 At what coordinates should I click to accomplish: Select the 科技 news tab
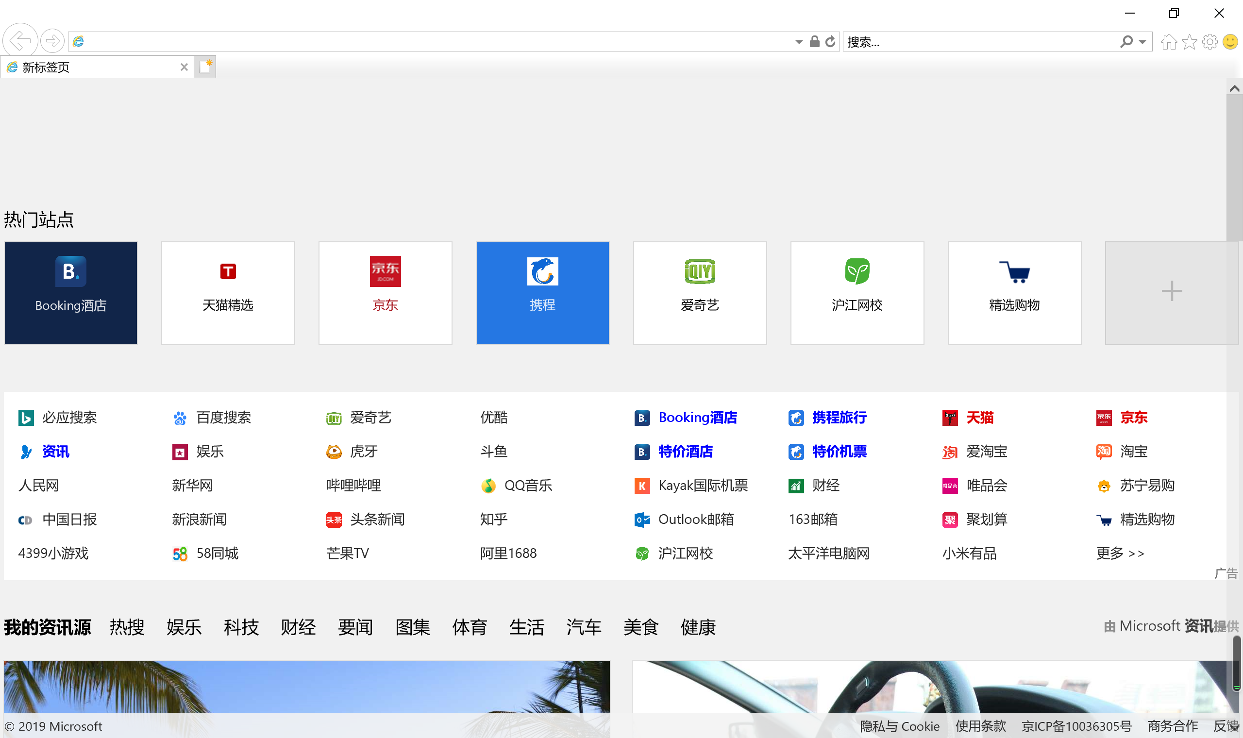[x=241, y=628]
